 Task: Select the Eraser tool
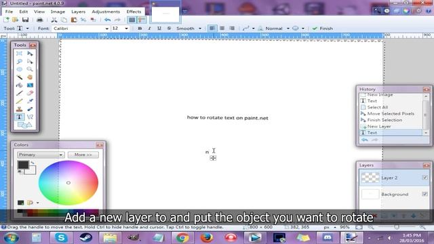coord(30,94)
